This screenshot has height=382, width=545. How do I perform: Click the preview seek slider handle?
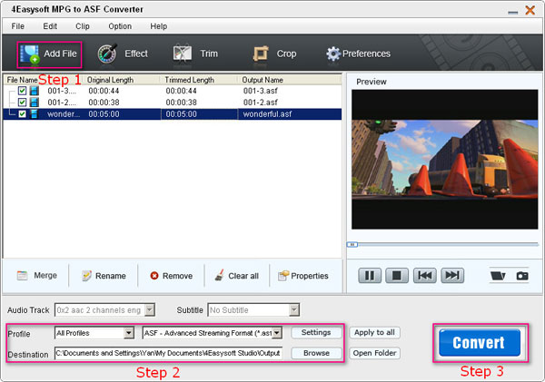[352, 244]
